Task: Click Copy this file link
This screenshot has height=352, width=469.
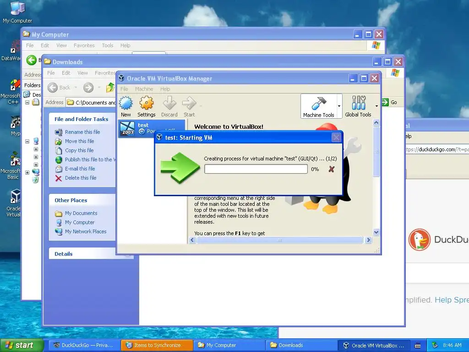Action: coord(79,150)
